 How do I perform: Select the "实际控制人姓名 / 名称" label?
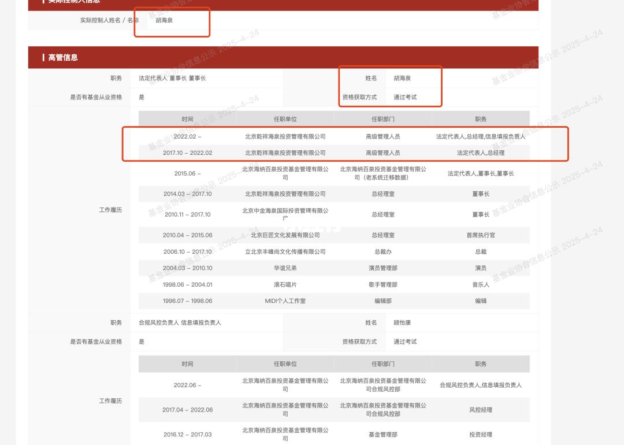click(x=109, y=20)
